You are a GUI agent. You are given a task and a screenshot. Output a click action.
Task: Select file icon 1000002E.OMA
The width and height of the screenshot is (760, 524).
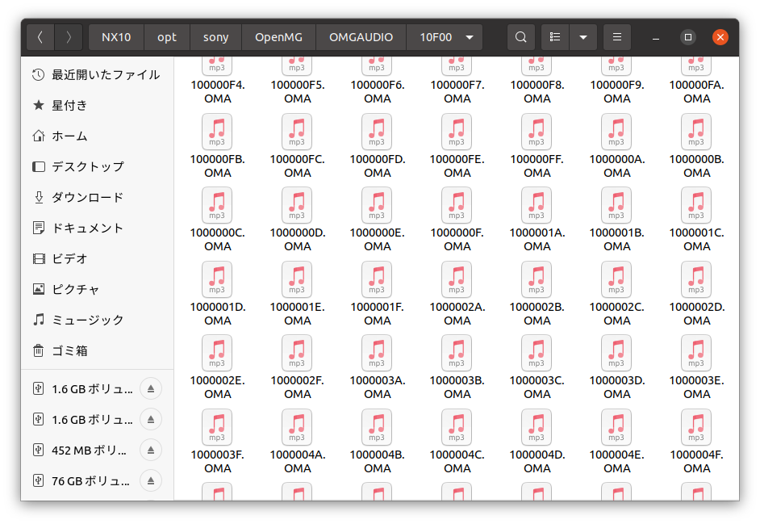[x=217, y=353]
